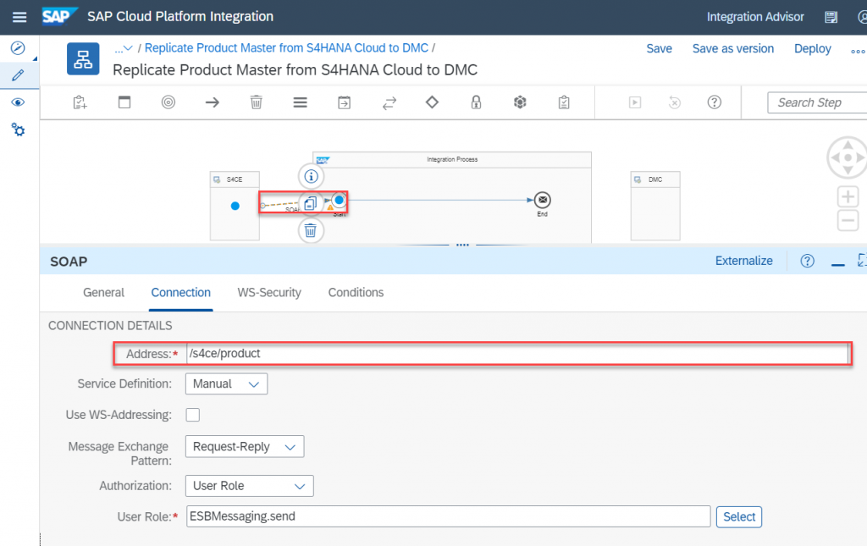Select the persistence hexagon cluster tool
This screenshot has height=546, width=867.
520,102
